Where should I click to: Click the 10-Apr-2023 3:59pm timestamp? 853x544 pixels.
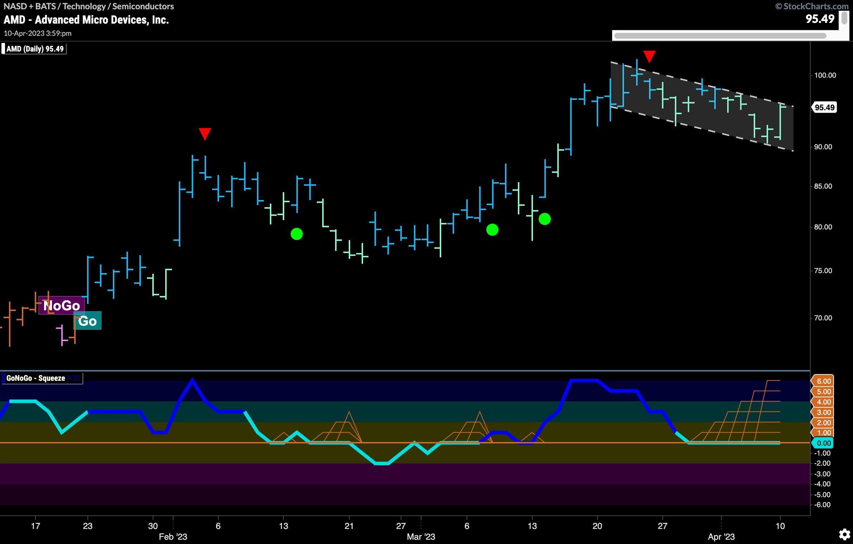38,33
